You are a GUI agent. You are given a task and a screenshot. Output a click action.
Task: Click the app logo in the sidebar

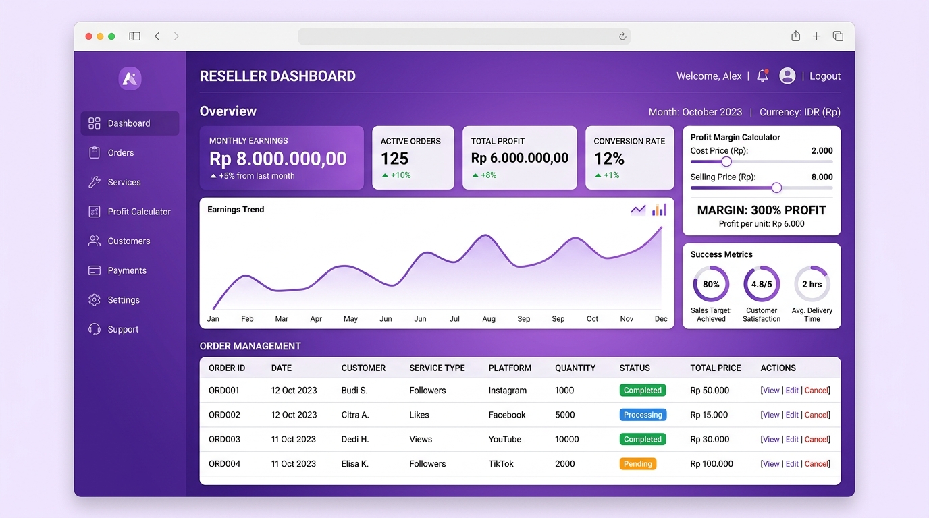pos(130,78)
